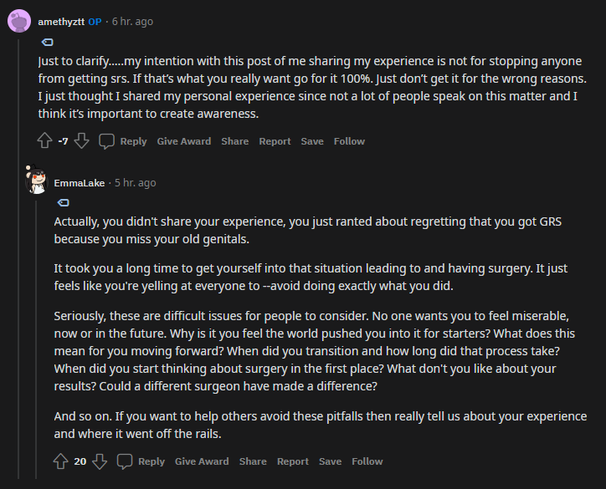
Task: Give Award to EmmaLake's comment
Action: [202, 461]
